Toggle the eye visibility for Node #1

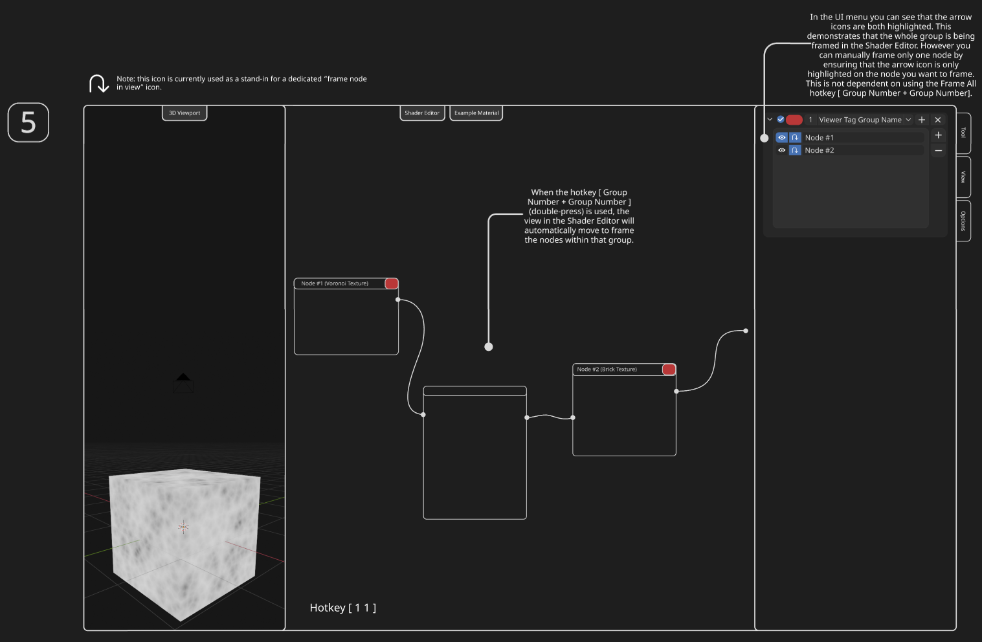point(782,138)
